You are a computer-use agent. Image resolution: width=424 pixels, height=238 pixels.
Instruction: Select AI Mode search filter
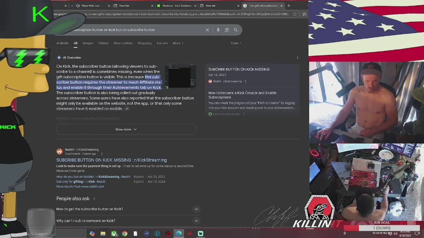(62, 43)
